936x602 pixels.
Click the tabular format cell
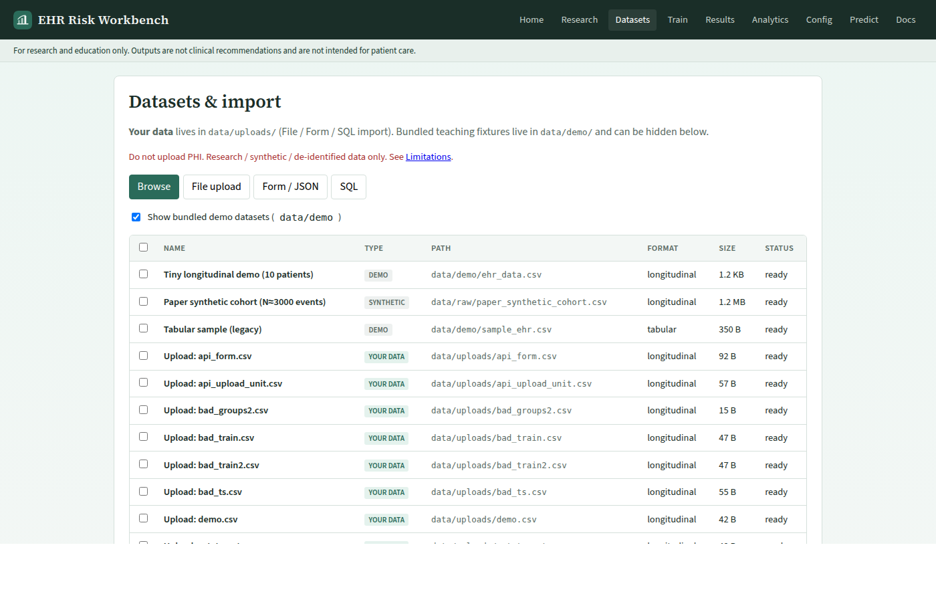(x=662, y=330)
